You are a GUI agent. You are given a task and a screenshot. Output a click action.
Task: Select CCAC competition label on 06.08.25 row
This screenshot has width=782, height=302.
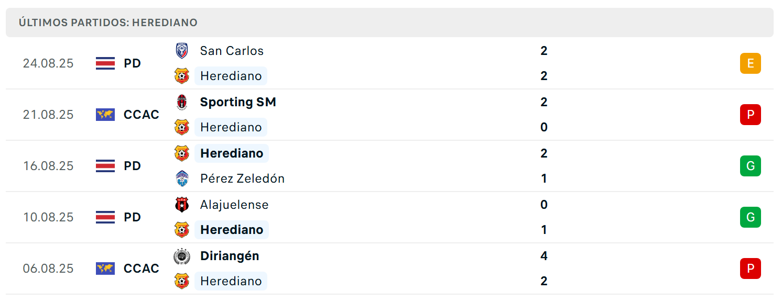coord(142,269)
